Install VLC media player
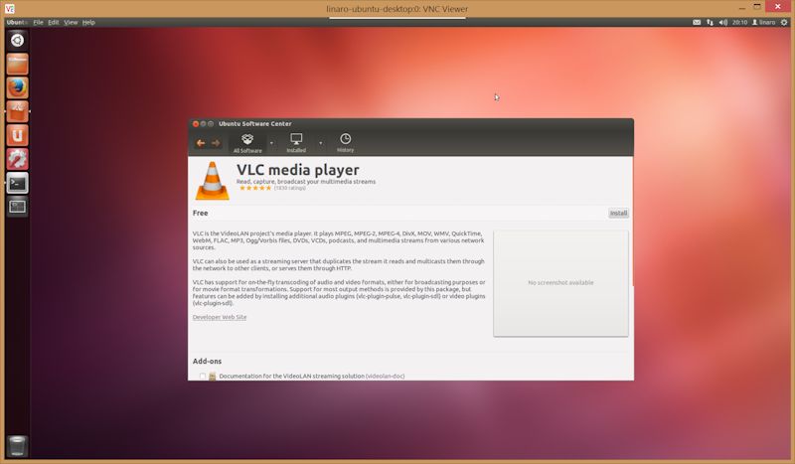 [618, 213]
